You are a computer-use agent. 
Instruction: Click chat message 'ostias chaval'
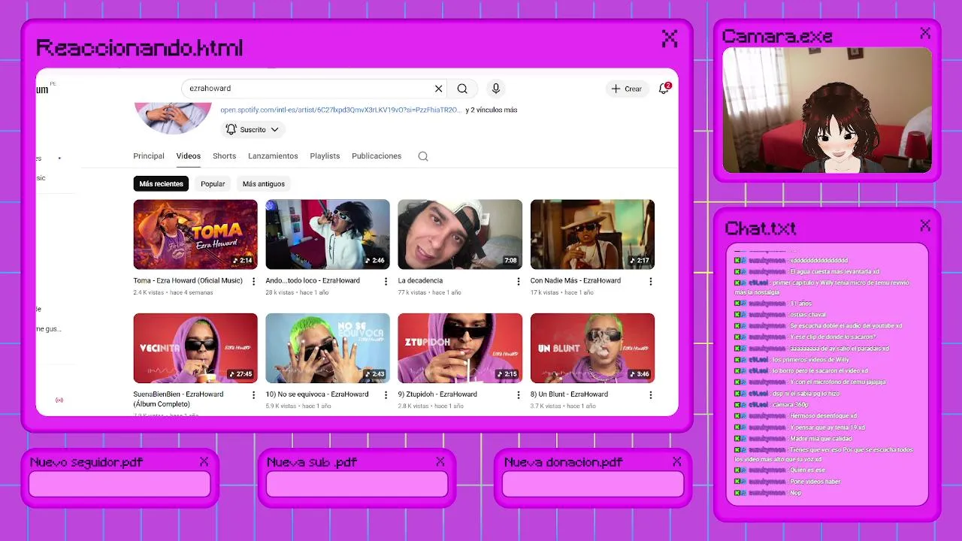[x=807, y=315]
